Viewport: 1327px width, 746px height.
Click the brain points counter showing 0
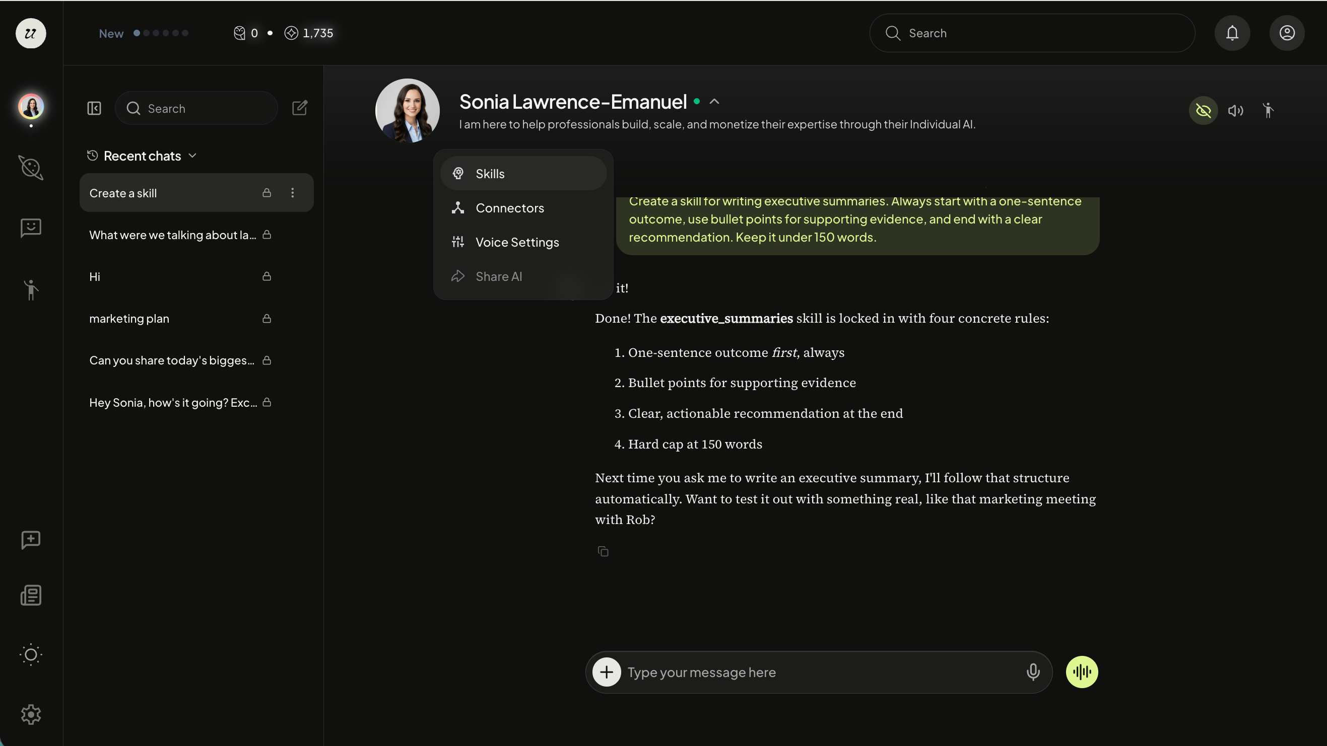pos(246,33)
